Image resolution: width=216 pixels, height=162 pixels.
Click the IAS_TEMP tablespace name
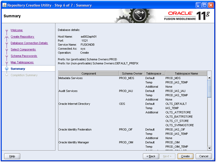tap(172, 108)
